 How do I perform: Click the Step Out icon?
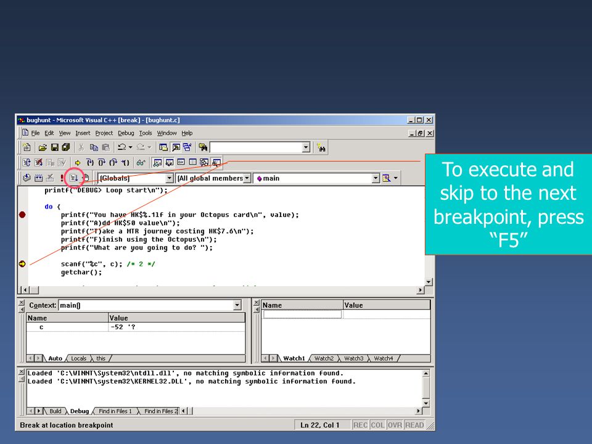[x=113, y=163]
